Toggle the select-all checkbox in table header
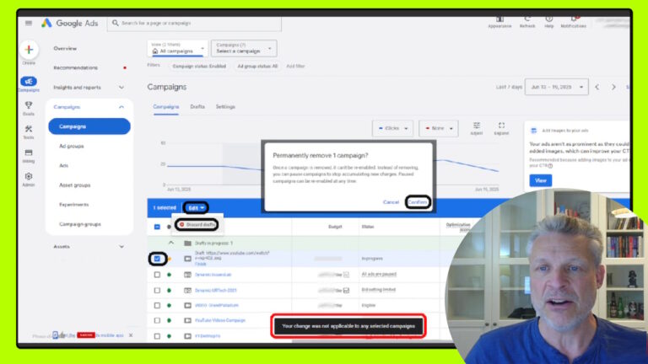Viewport: 648px width, 364px height. click(157, 227)
